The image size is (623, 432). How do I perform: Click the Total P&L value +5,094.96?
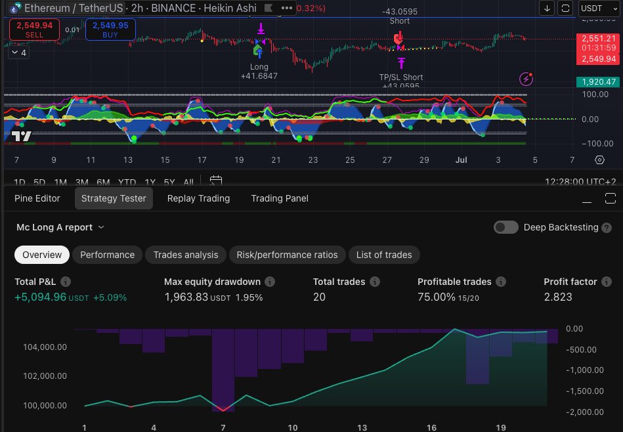pos(40,297)
